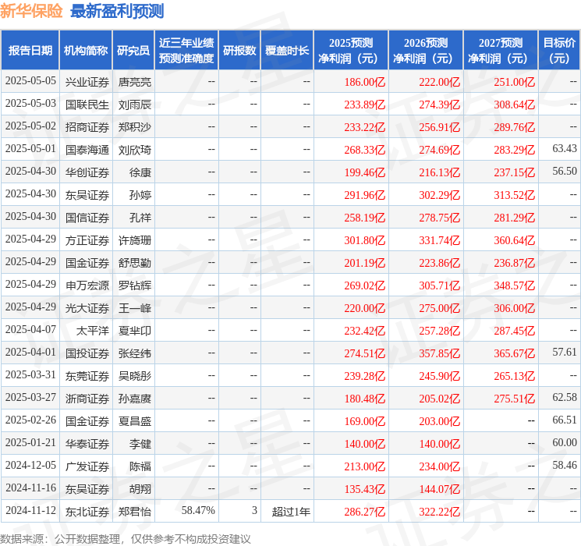Viewport: 581px width, 546px height.
Task: Click the 招商证券 institution cell
Action: coord(87,127)
